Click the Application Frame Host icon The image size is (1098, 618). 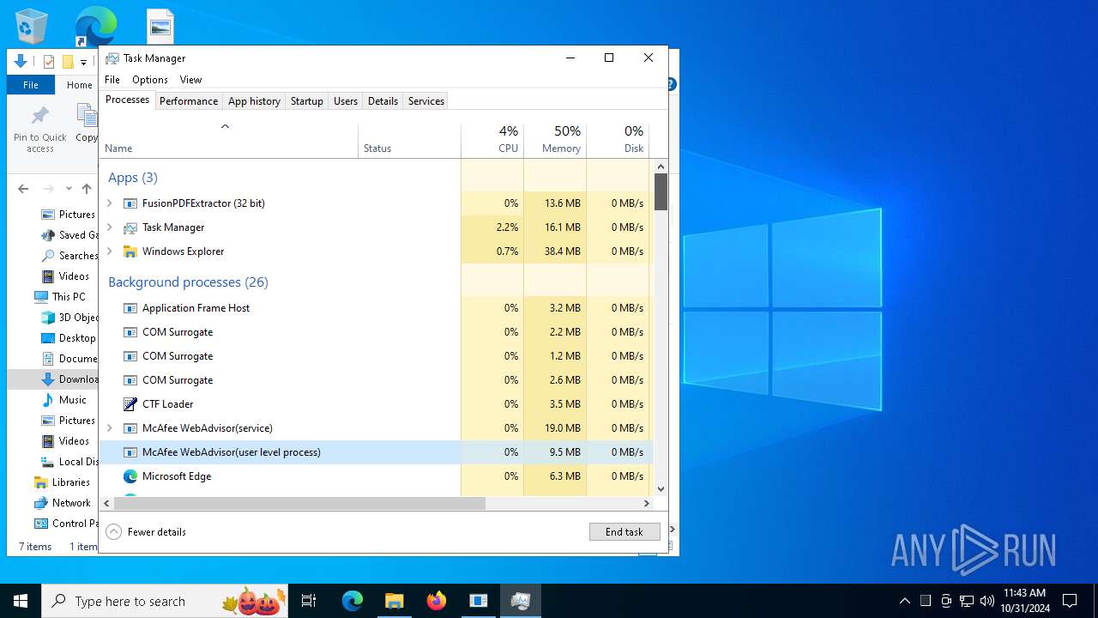tap(130, 308)
